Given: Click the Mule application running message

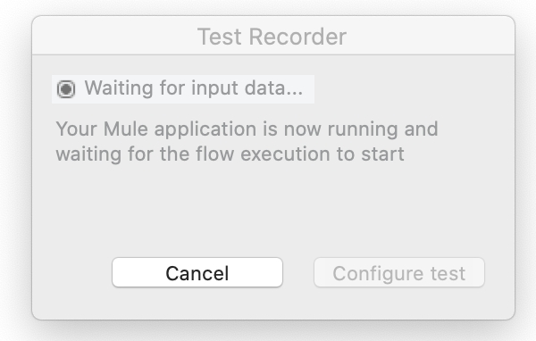Looking at the screenshot, I should [247, 141].
